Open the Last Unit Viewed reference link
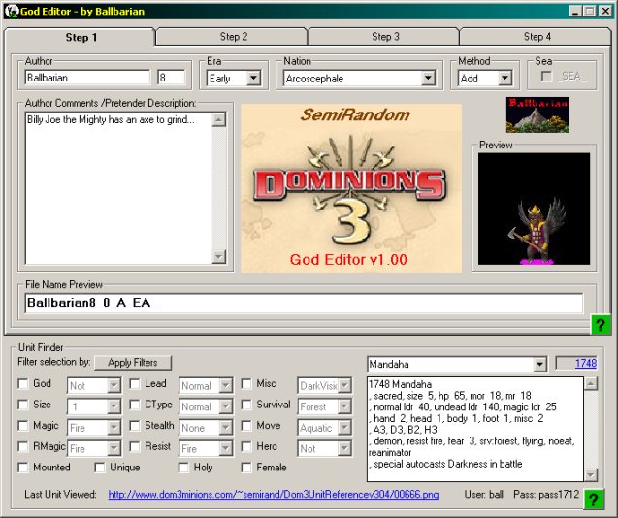Screen dimensions: 618x518 (x=273, y=495)
